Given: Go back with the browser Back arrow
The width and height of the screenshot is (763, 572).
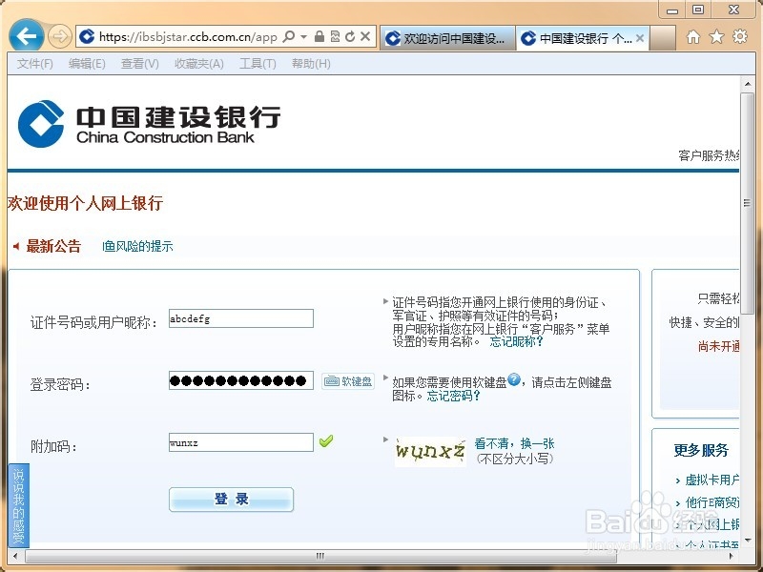Looking at the screenshot, I should click(26, 36).
